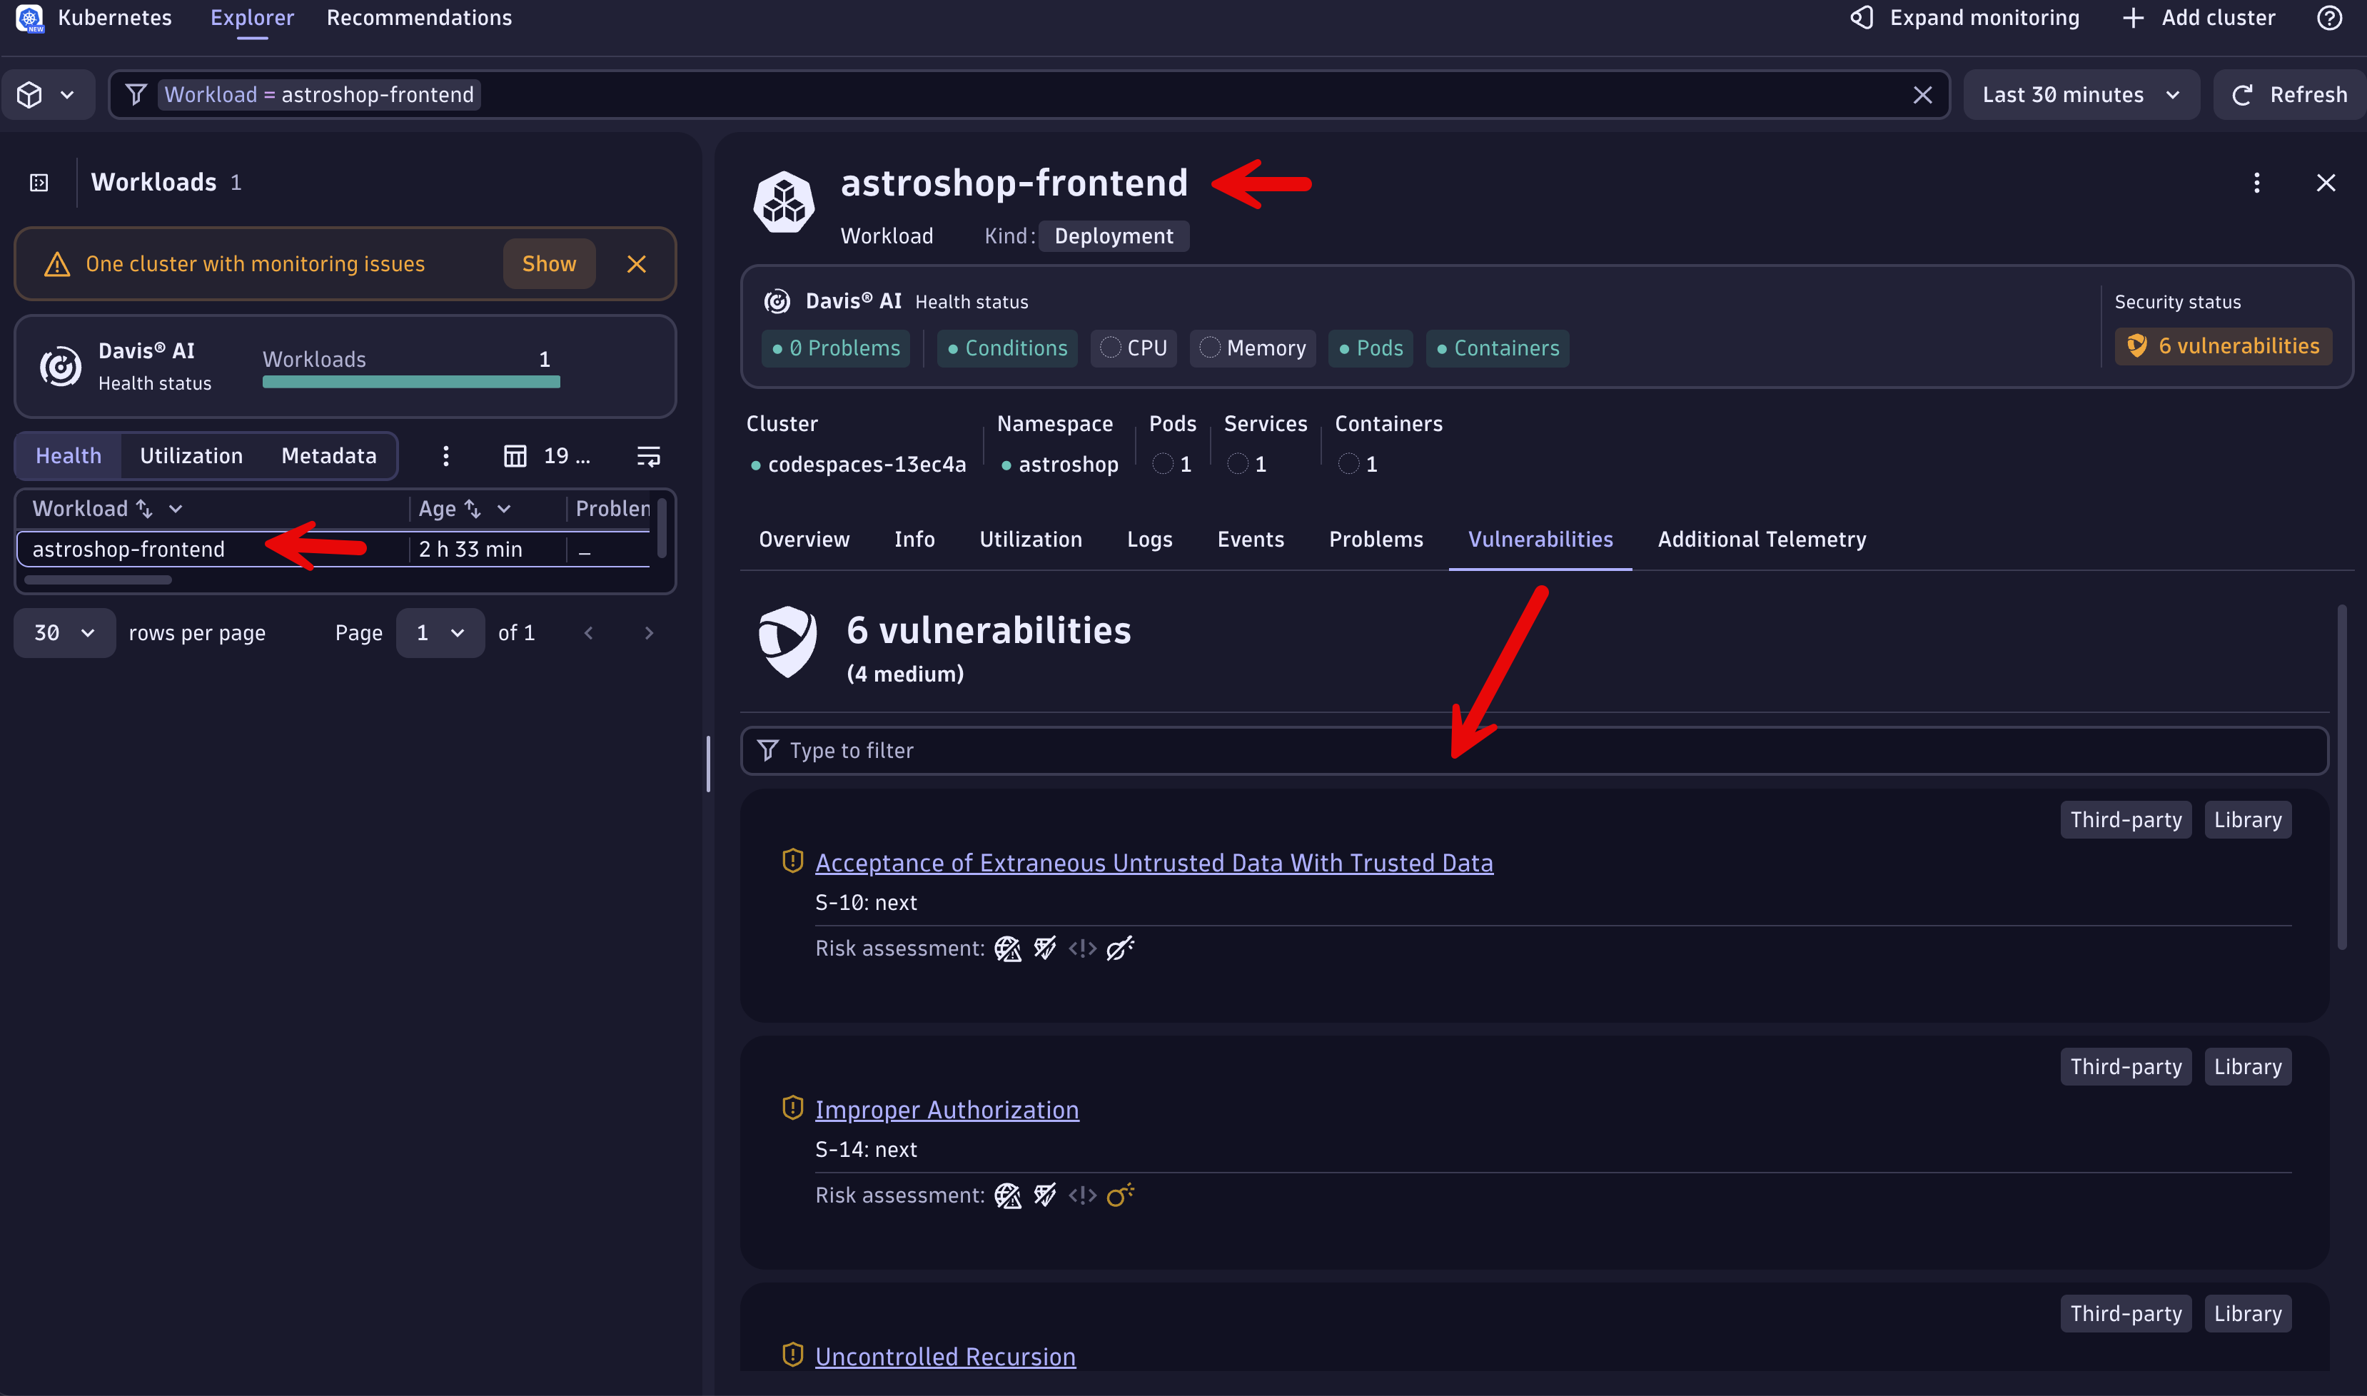The width and height of the screenshot is (2367, 1396).
Task: Switch to the Recommendations tab
Action: coord(420,18)
